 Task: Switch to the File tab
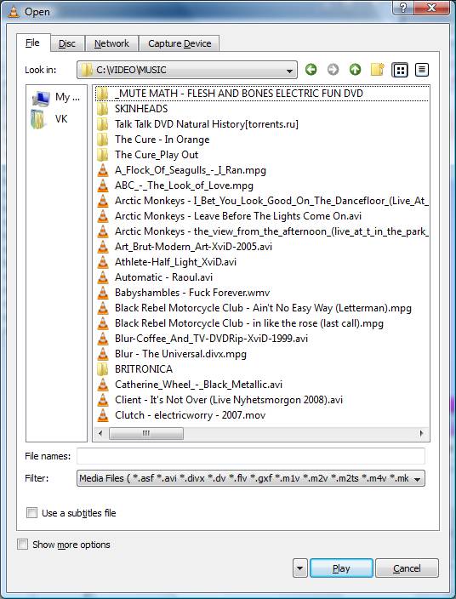(33, 43)
